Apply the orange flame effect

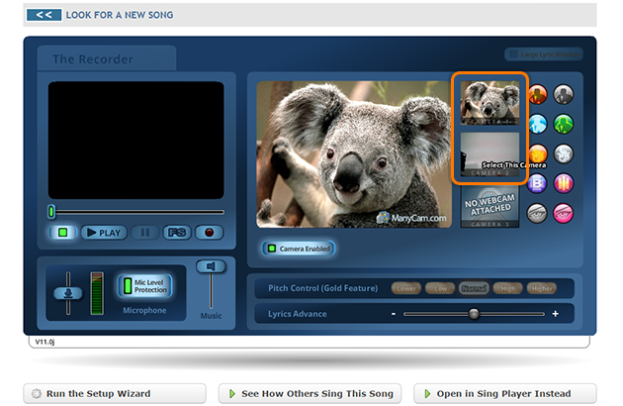point(538,153)
